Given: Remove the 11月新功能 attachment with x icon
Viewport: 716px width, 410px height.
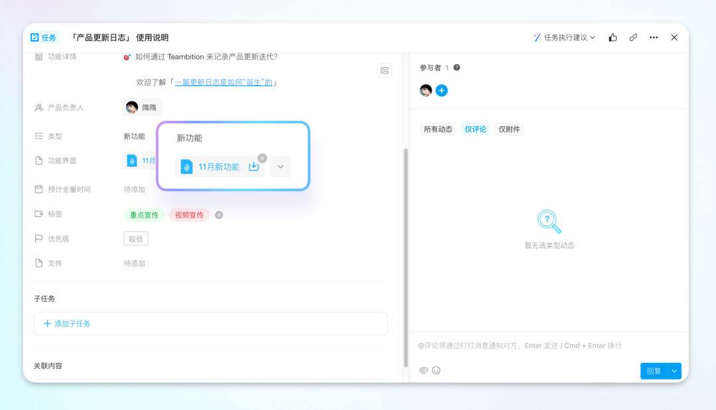Looking at the screenshot, I should [263, 158].
